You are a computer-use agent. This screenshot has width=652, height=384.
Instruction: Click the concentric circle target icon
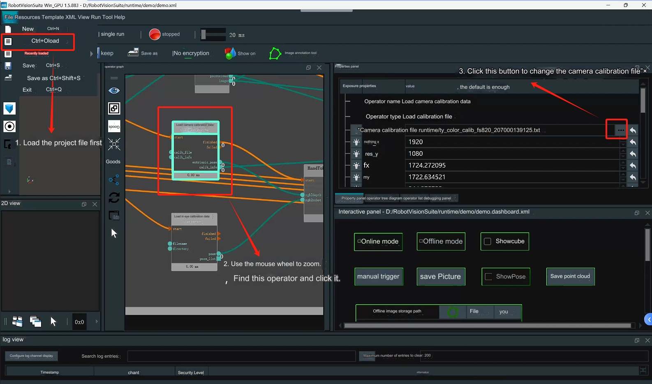9,126
